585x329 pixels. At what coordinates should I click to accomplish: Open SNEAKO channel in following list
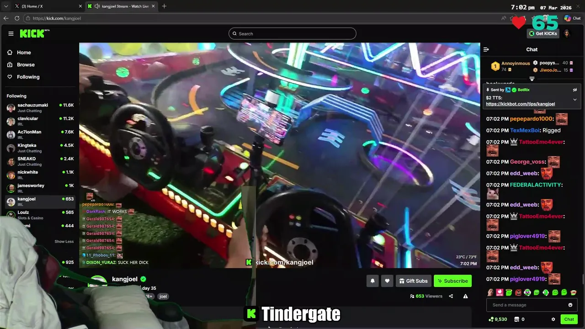(40, 161)
